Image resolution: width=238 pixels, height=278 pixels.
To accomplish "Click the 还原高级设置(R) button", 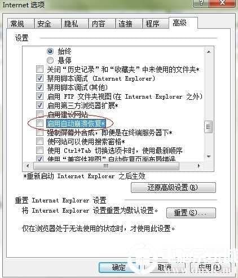I will coord(173,187).
